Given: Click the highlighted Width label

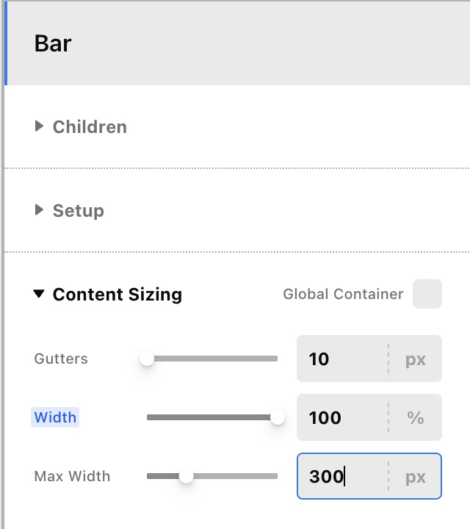Looking at the screenshot, I should (x=55, y=417).
